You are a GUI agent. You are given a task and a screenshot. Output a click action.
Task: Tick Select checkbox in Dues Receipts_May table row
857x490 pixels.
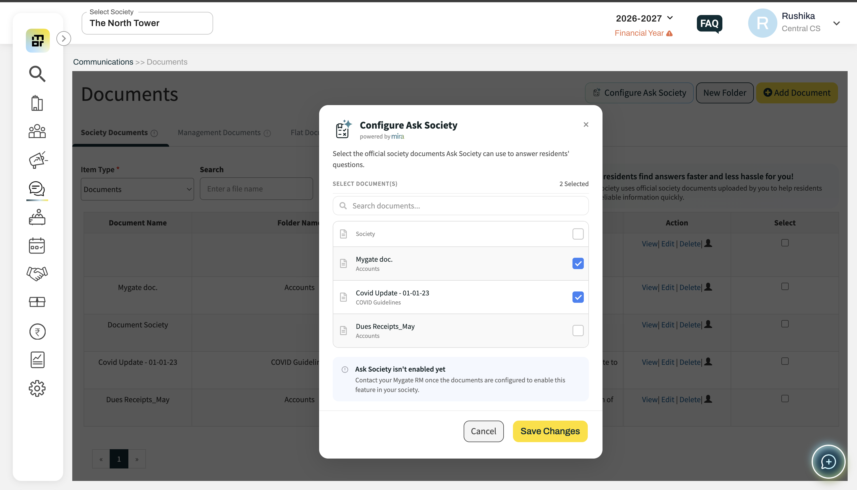[x=785, y=399]
